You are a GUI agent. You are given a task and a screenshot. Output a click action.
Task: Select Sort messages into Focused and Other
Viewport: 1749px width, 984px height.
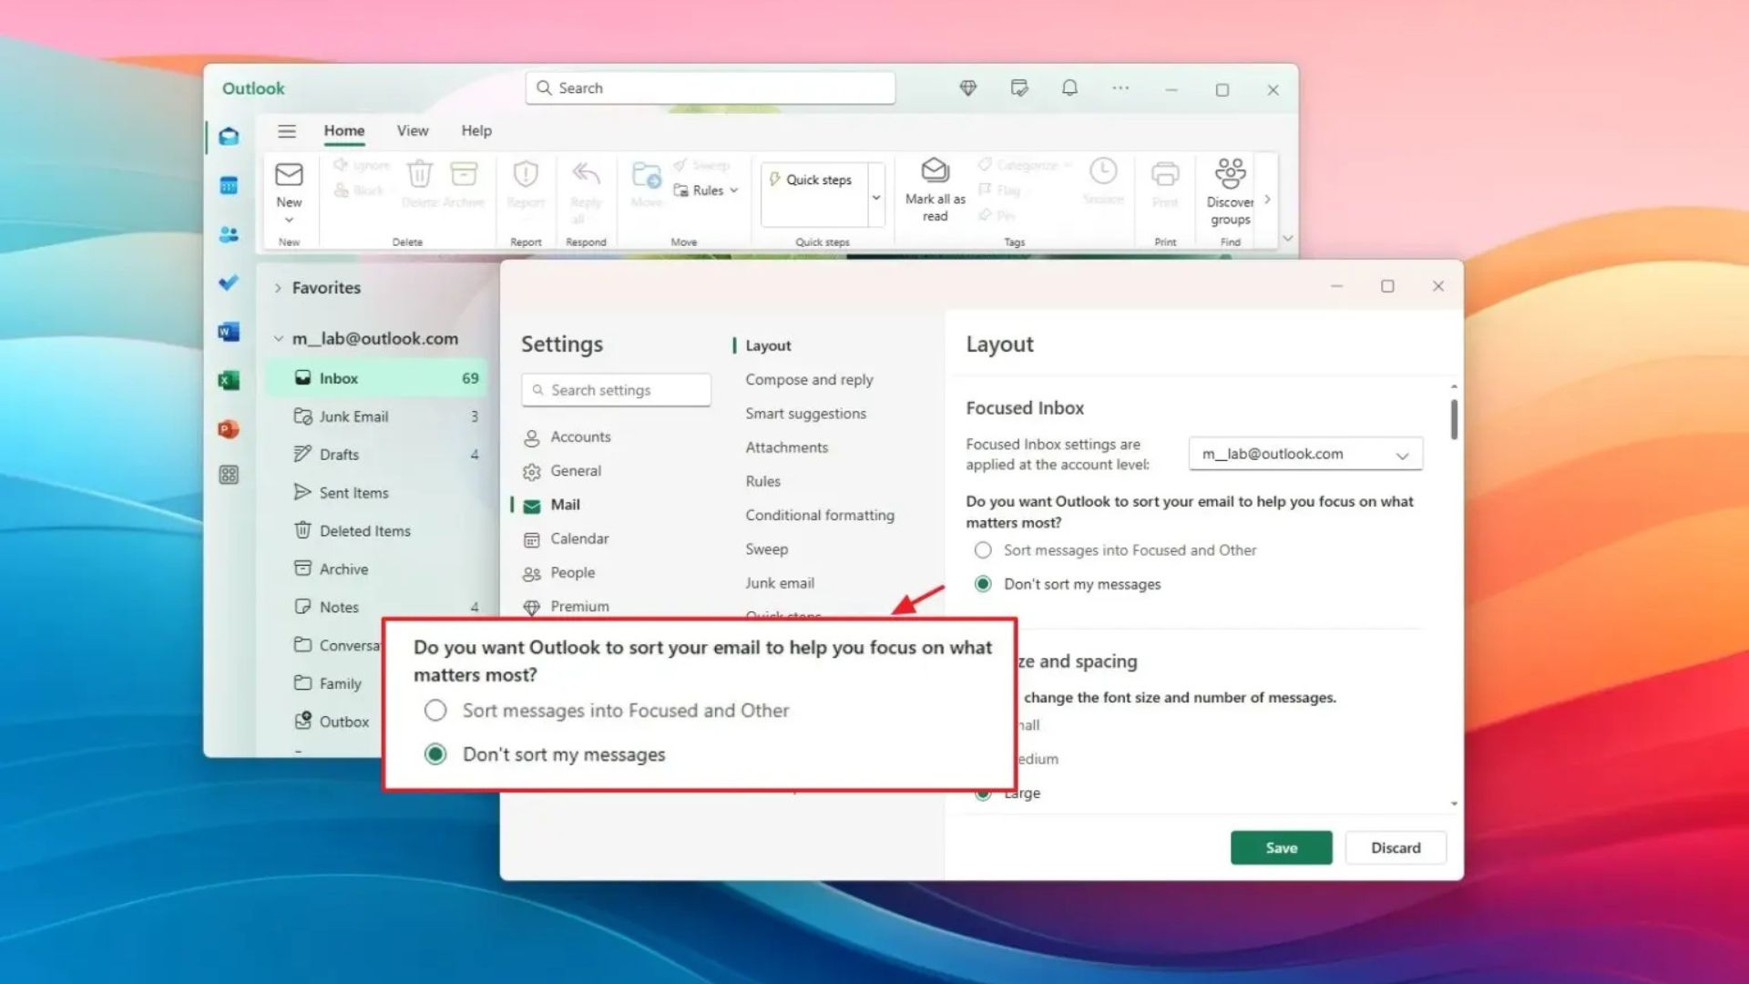pos(983,550)
